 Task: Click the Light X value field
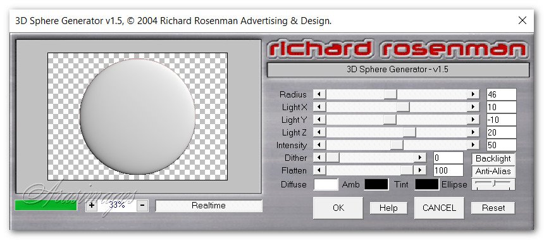502,107
